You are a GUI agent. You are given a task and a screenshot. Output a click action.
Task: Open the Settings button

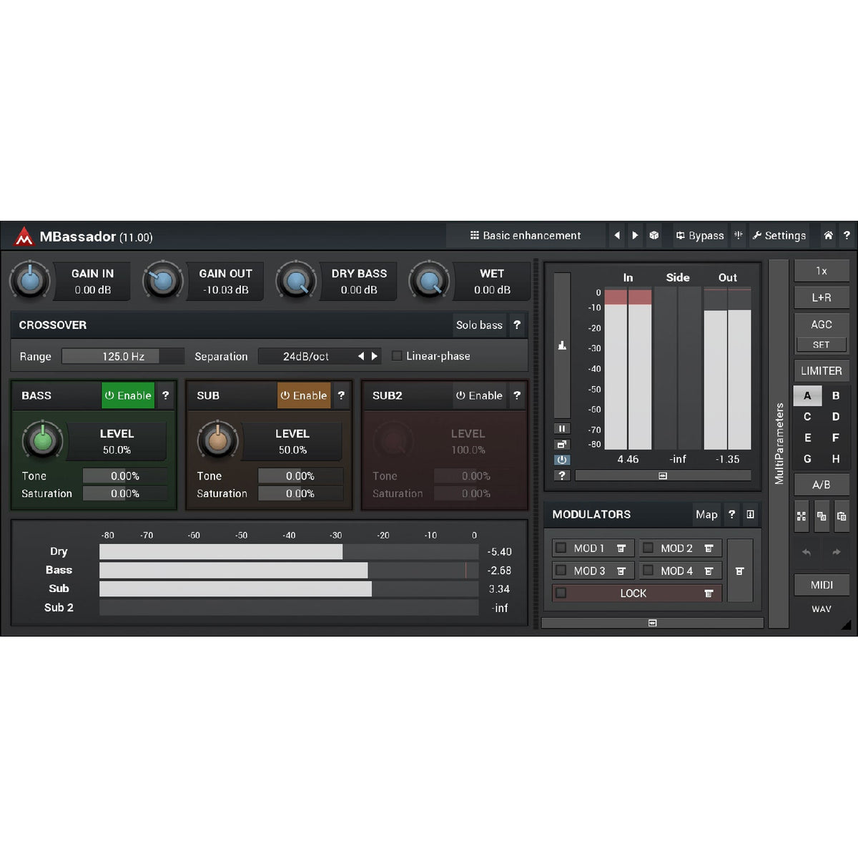pyautogui.click(x=779, y=235)
